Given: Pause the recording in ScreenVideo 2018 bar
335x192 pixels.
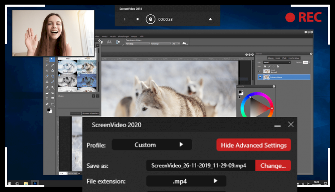Looking at the screenshot, I should [125, 19].
